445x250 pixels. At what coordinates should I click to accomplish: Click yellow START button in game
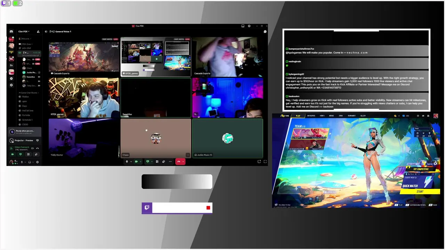tap(420, 192)
